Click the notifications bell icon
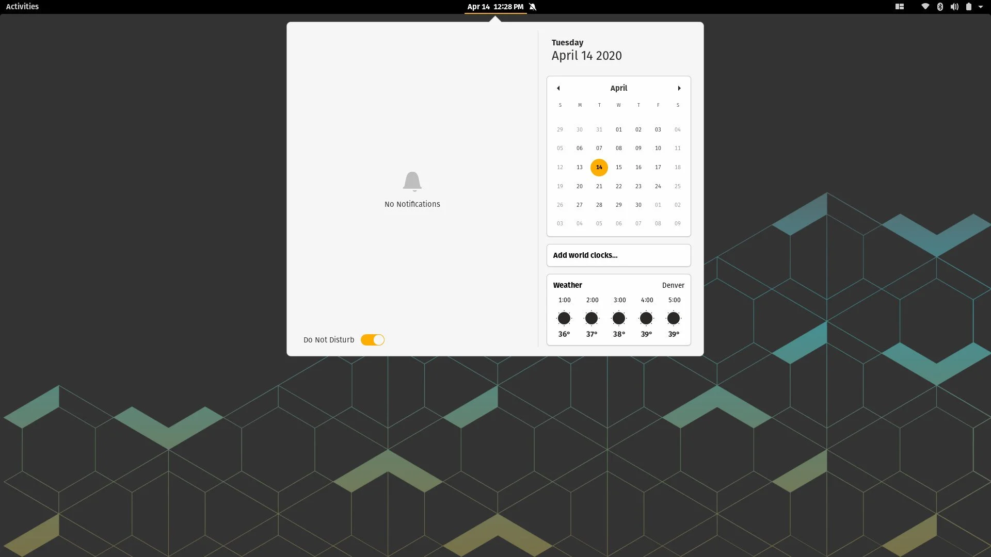991x557 pixels. point(412,181)
